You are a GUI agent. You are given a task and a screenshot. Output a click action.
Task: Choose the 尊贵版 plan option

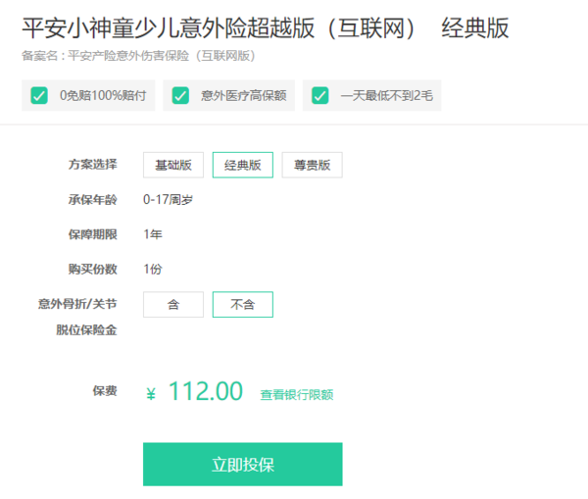312,165
